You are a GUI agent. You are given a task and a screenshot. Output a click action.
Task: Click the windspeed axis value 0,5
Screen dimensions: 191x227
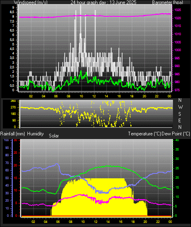[x=12, y=86]
